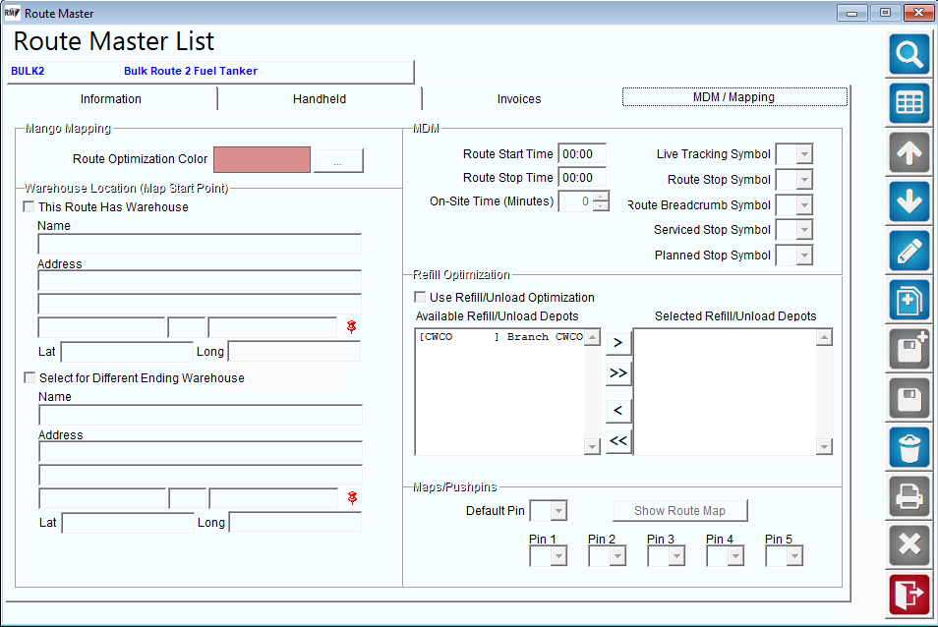Click the floppy disk save icon
Viewport: 938px width, 627px height.
click(x=909, y=398)
